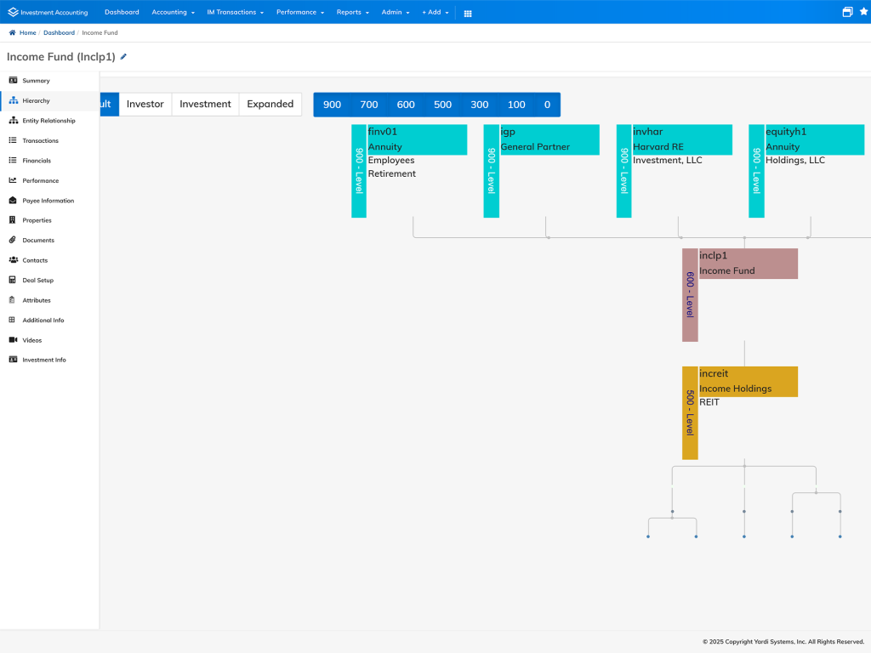Image resolution: width=871 pixels, height=653 pixels.
Task: Open the Financials list icon
Action: click(13, 161)
